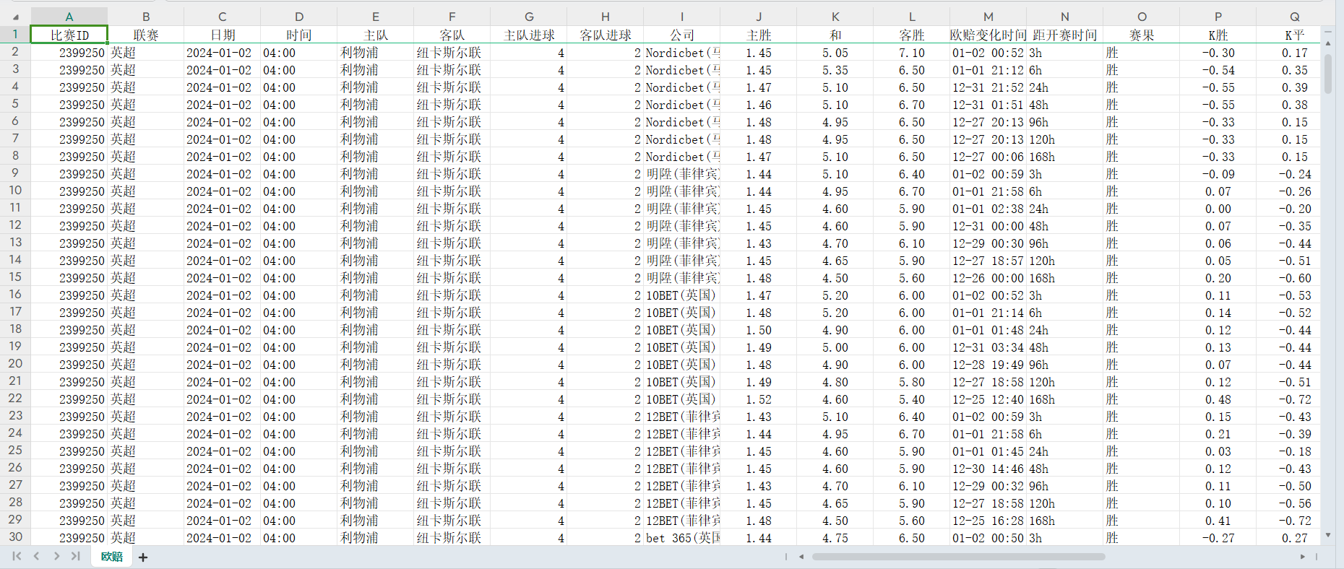
Task: Click the vertical scrollbar thumb
Action: [1328, 74]
